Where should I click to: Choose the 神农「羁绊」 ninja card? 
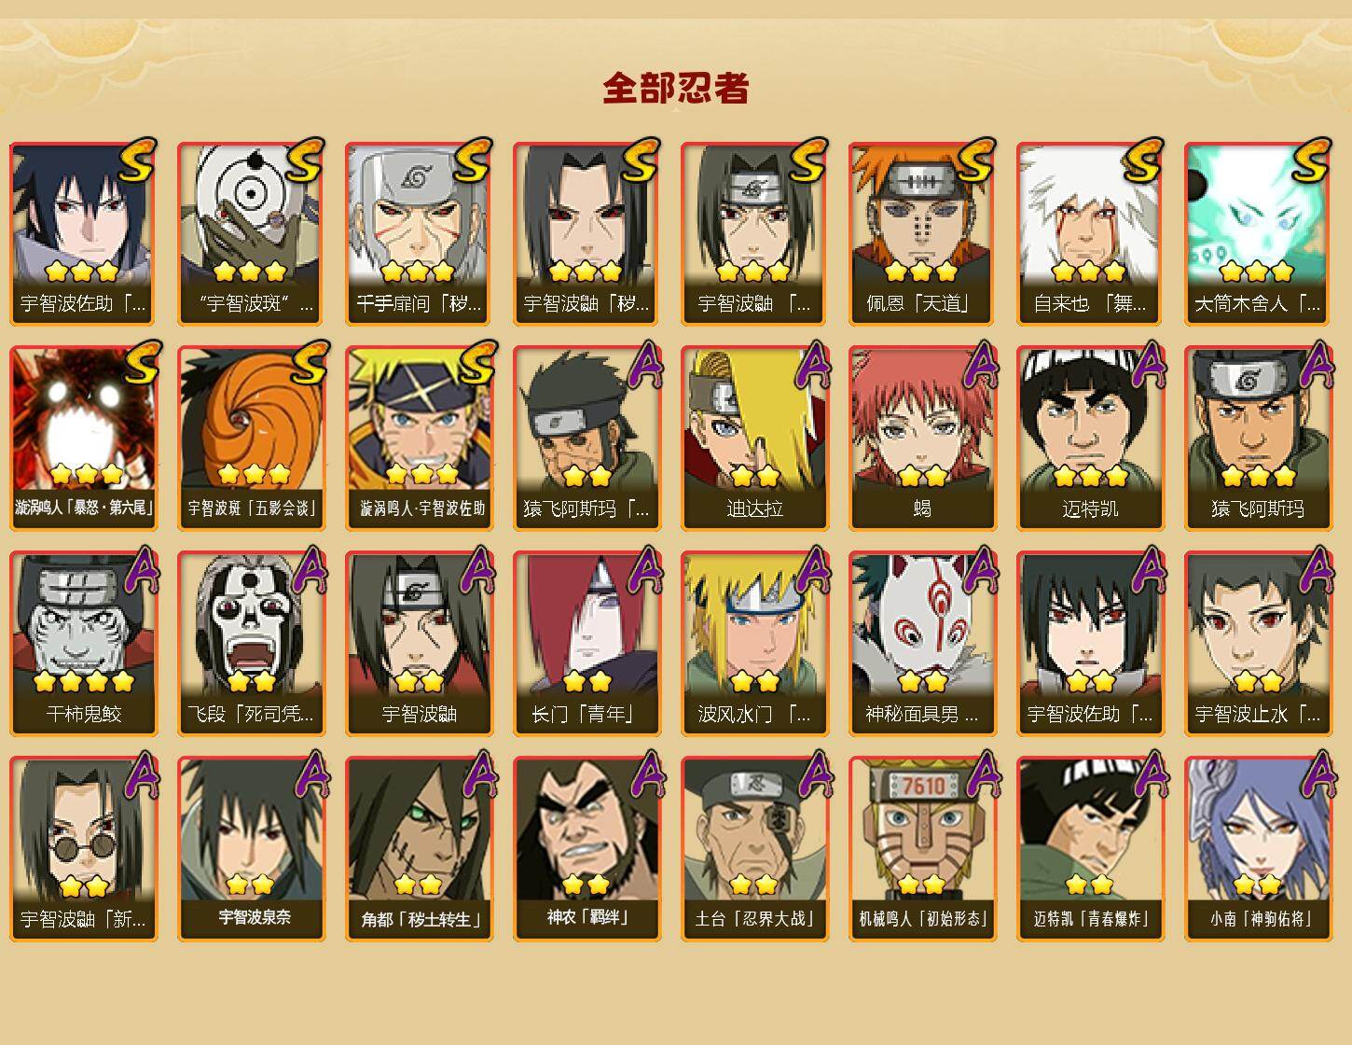point(586,848)
